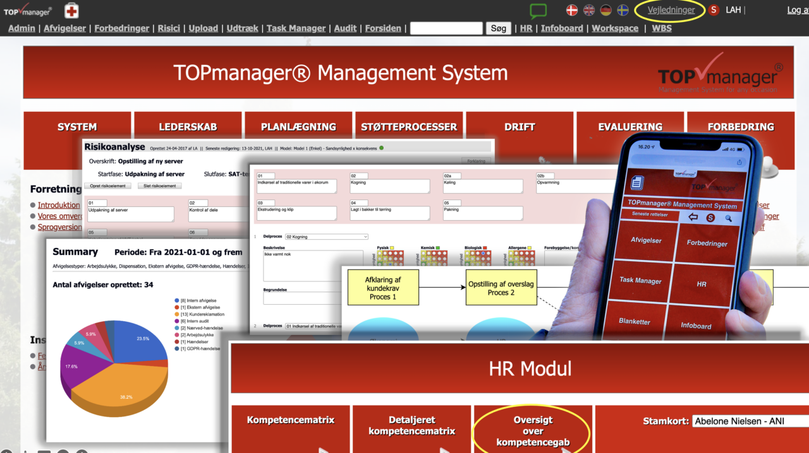Open the Afvigelser menu item
Viewport: 809px width, 453px height.
66,28
